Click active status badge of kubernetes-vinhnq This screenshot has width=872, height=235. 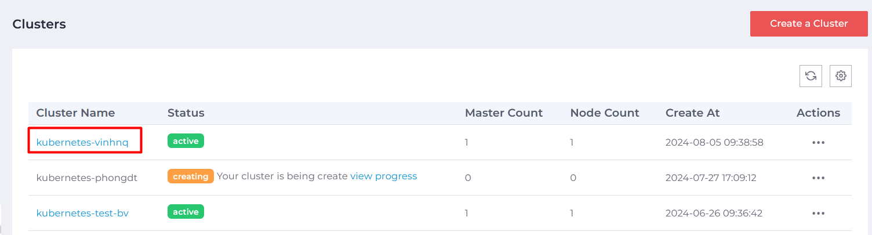(186, 141)
